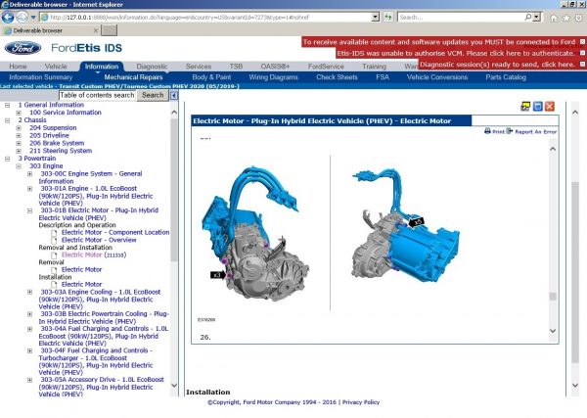
Task: Collapse 3 Powertrain node
Action: click(x=7, y=159)
